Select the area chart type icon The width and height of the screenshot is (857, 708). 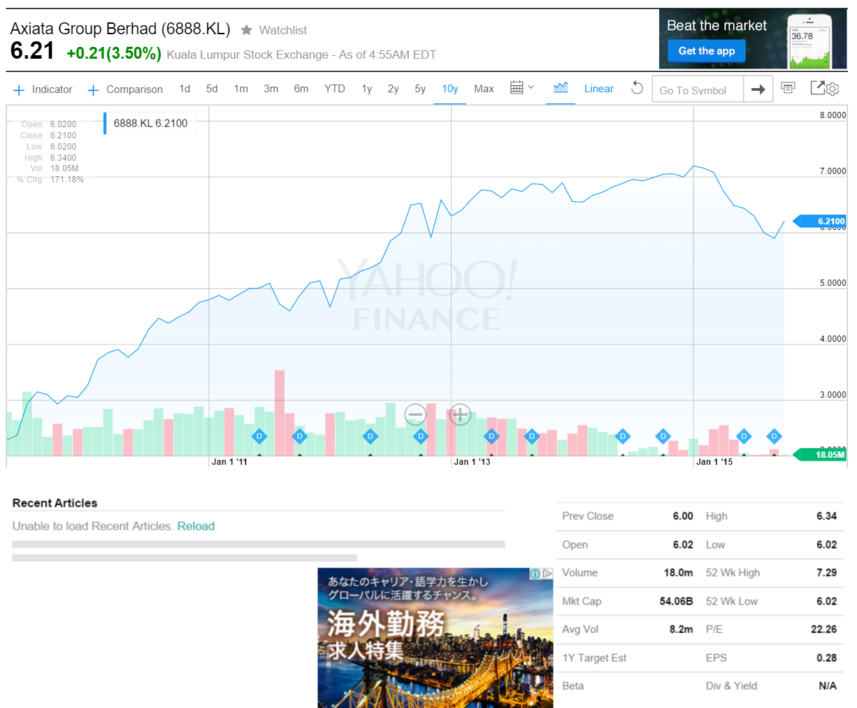click(x=561, y=87)
